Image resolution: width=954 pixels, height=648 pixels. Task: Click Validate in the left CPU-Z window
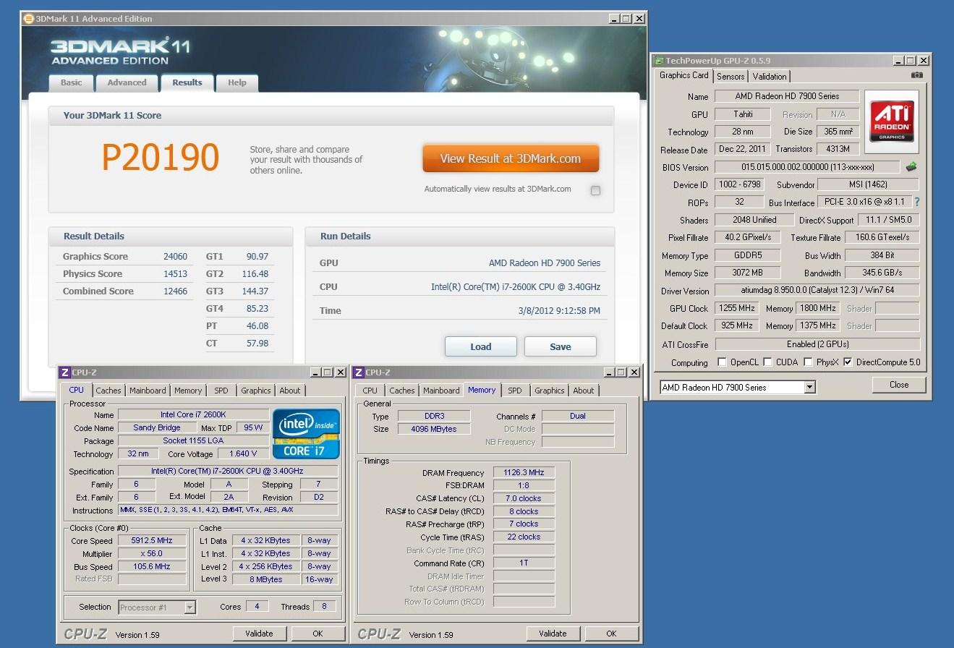[x=259, y=634]
